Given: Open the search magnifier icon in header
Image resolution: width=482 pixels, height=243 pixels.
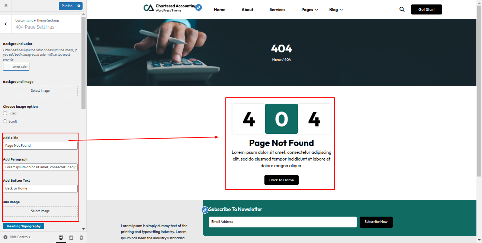Looking at the screenshot, I should [x=402, y=9].
